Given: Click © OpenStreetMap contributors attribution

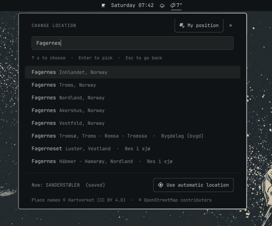Looking at the screenshot, I should tap(175, 200).
